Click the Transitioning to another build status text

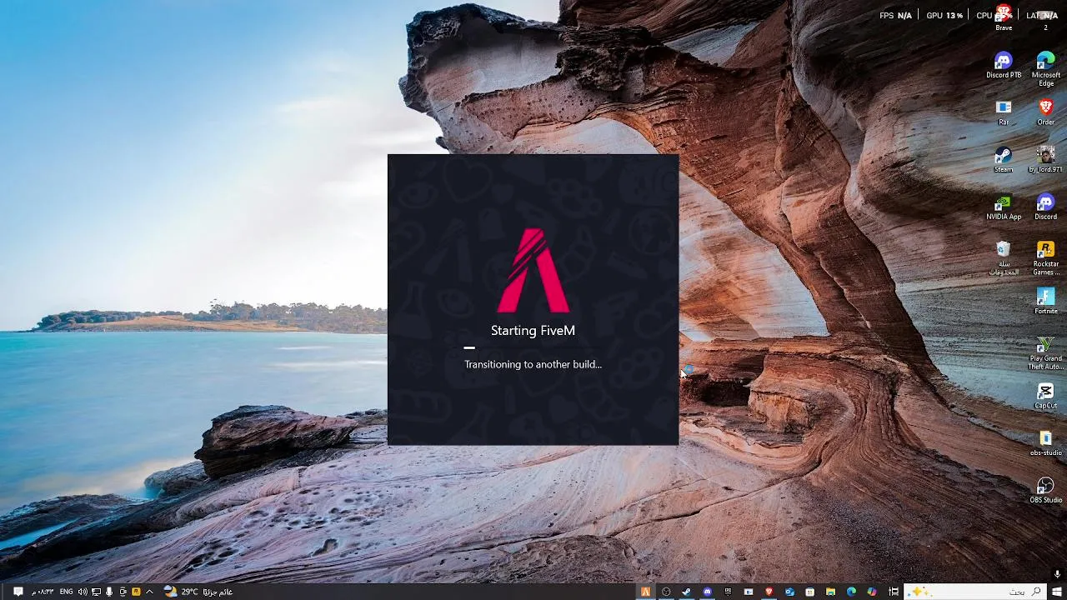[533, 364]
